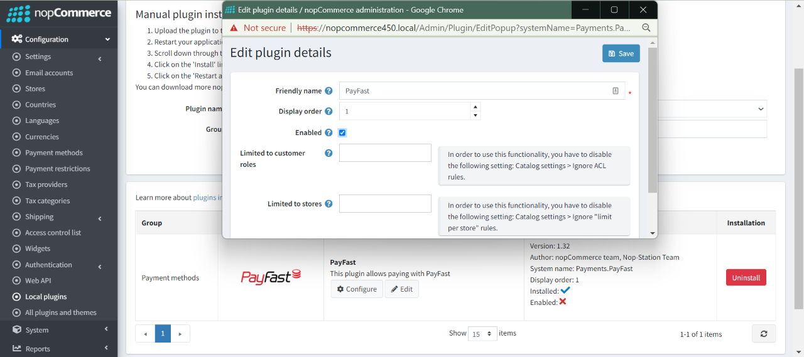Click the PayFast logo image
The image size is (804, 357).
(271, 277)
